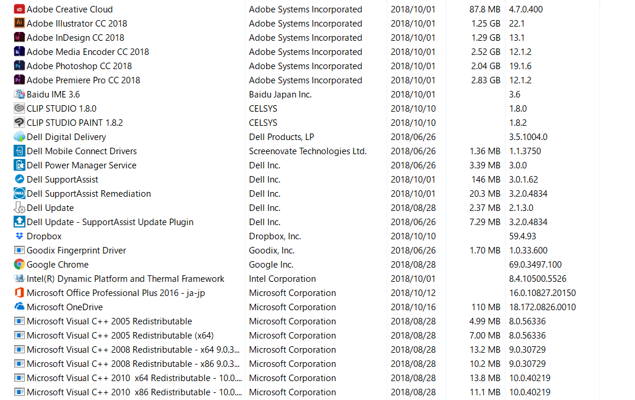Select Intel Dynamic Platform and Thermal Framework
Viewport: 635px width, 400px height.
pyautogui.click(x=125, y=279)
